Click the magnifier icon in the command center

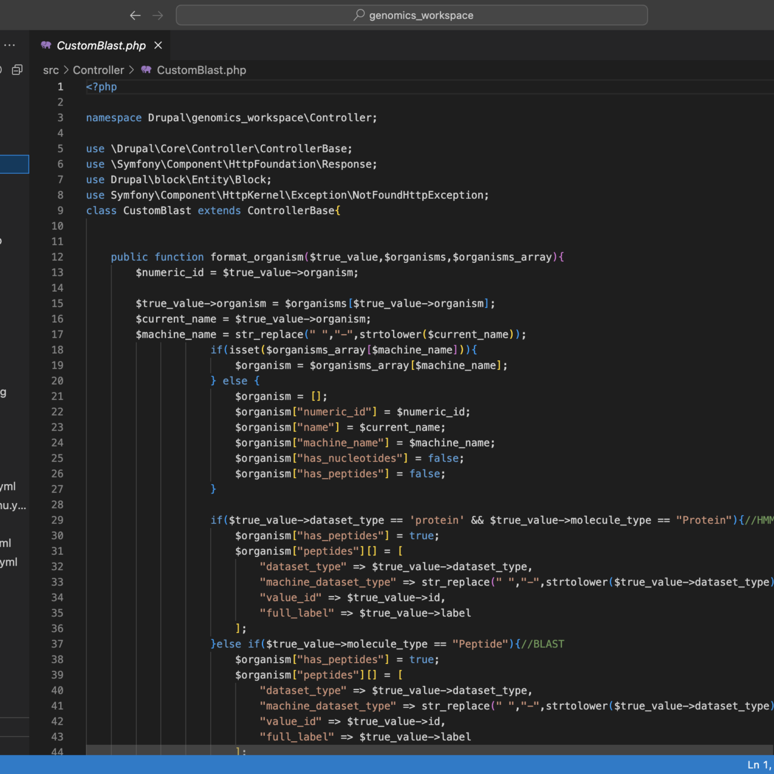359,15
